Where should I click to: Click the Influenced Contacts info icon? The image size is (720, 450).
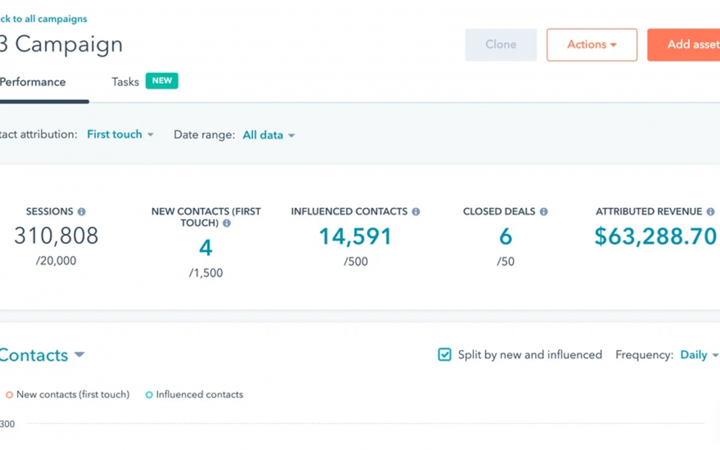tap(415, 211)
